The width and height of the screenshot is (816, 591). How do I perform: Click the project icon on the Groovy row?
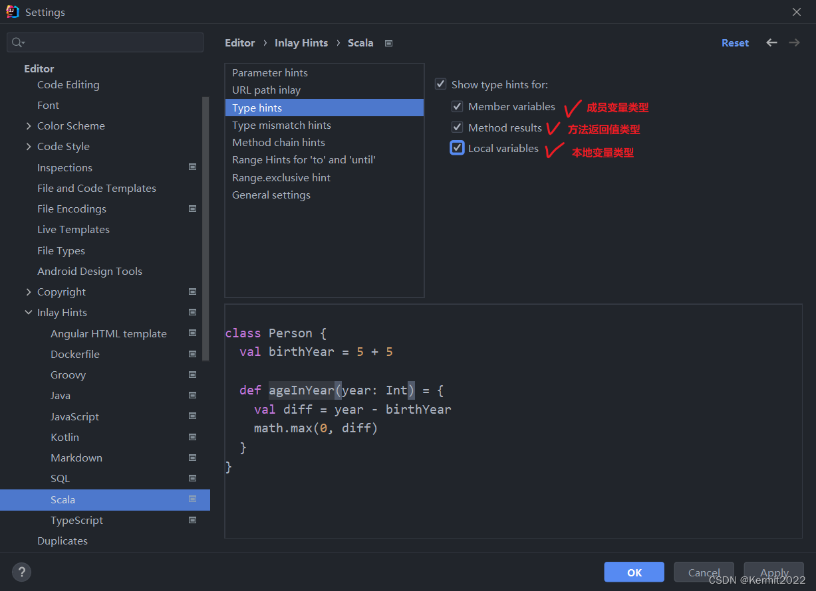tap(192, 375)
